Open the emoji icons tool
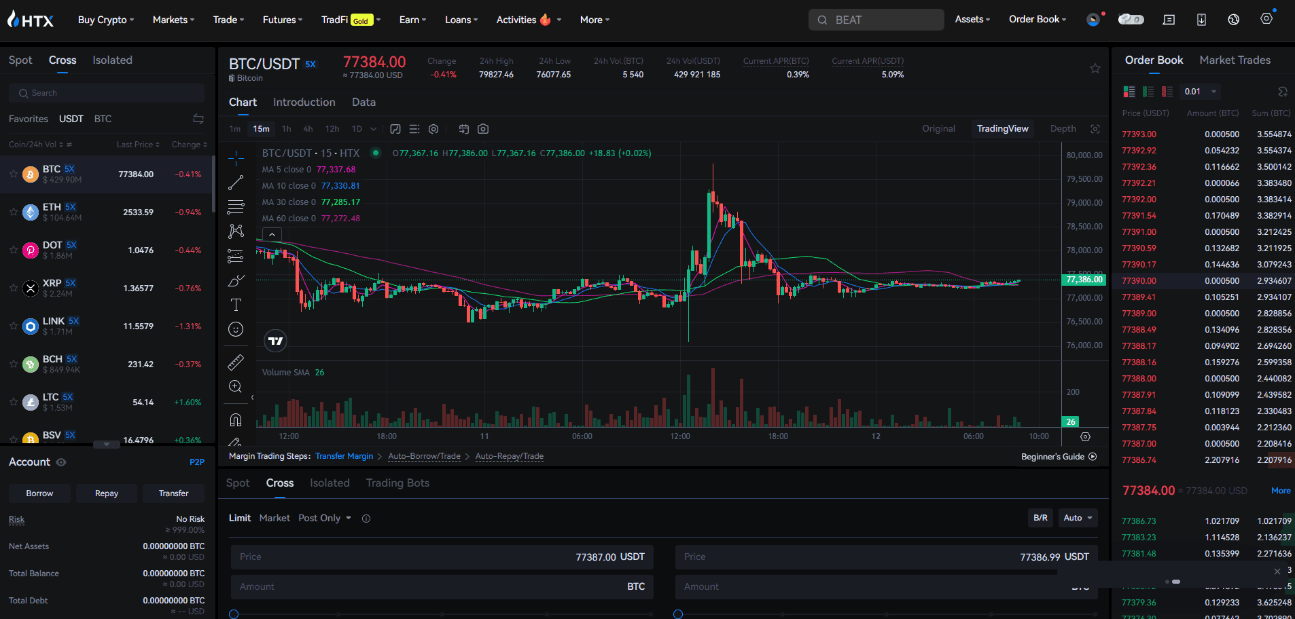This screenshot has width=1295, height=619. click(236, 329)
